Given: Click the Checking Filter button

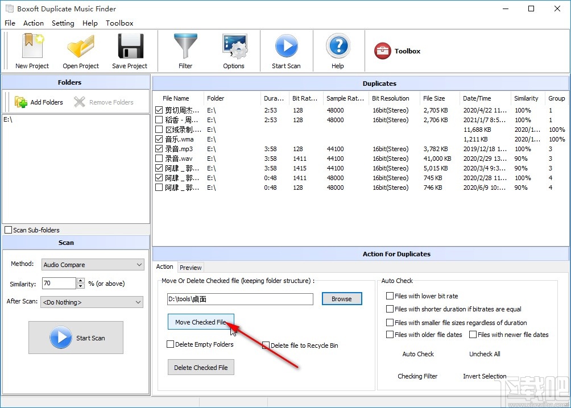Looking at the screenshot, I should click(x=417, y=376).
